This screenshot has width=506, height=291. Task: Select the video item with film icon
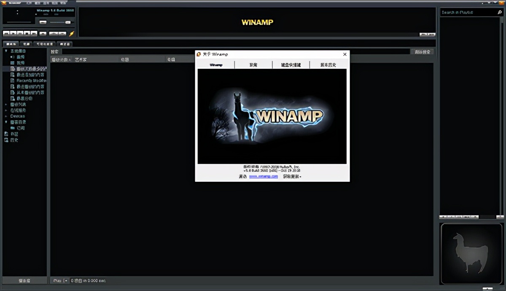pos(18,62)
